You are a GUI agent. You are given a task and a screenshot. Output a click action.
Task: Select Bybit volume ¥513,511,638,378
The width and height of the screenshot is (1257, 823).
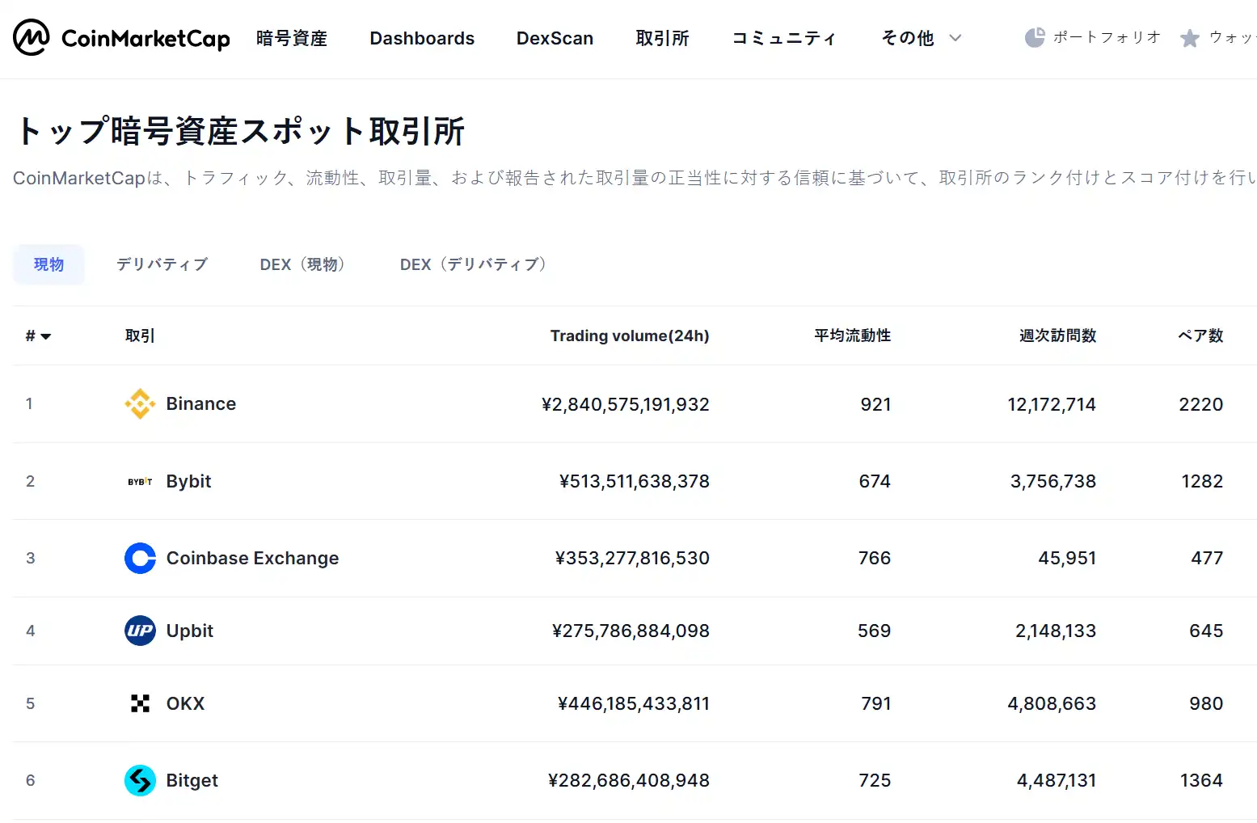coord(635,481)
